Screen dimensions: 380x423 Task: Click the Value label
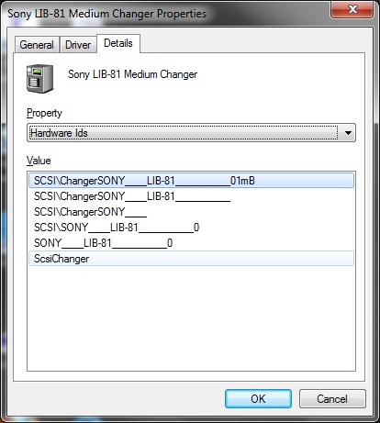[39, 161]
